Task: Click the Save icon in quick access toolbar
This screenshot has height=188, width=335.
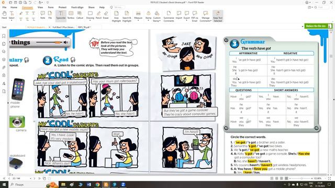Action: click(x=15, y=2)
